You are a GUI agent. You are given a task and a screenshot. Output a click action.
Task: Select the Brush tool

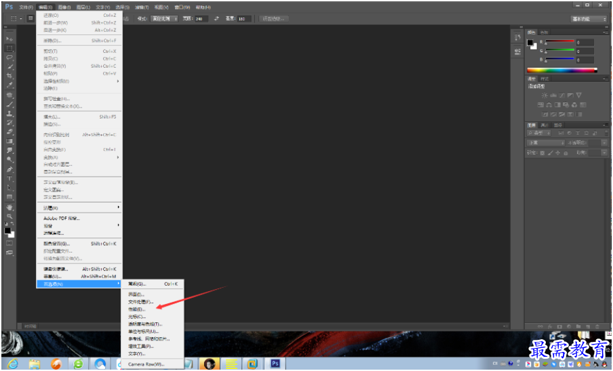[9, 104]
